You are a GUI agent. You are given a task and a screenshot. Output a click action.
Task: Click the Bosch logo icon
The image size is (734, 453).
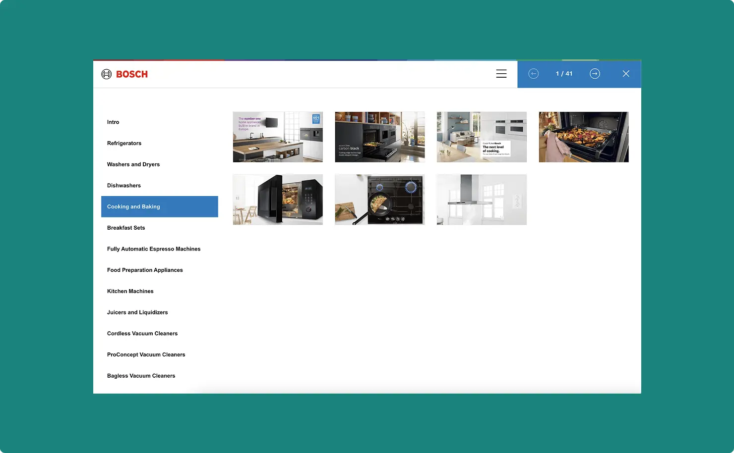point(107,74)
